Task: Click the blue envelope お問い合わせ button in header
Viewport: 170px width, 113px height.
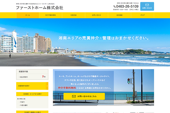Action: pyautogui.click(x=147, y=6)
